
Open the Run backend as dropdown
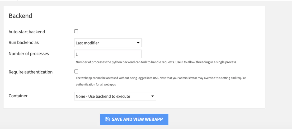[x=108, y=43]
